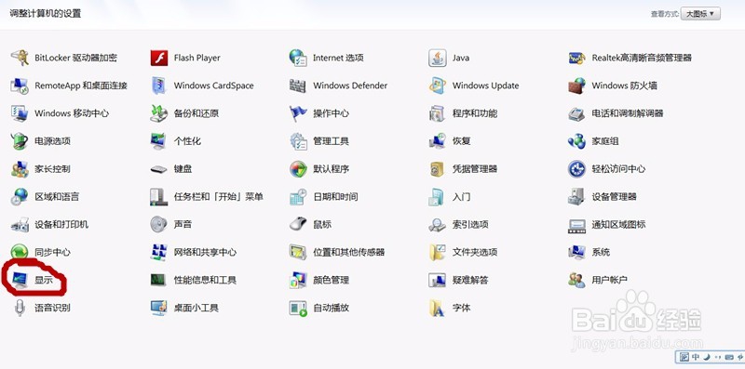The height and width of the screenshot is (369, 745).
Task: Open 设备管理器 icon
Action: [576, 197]
